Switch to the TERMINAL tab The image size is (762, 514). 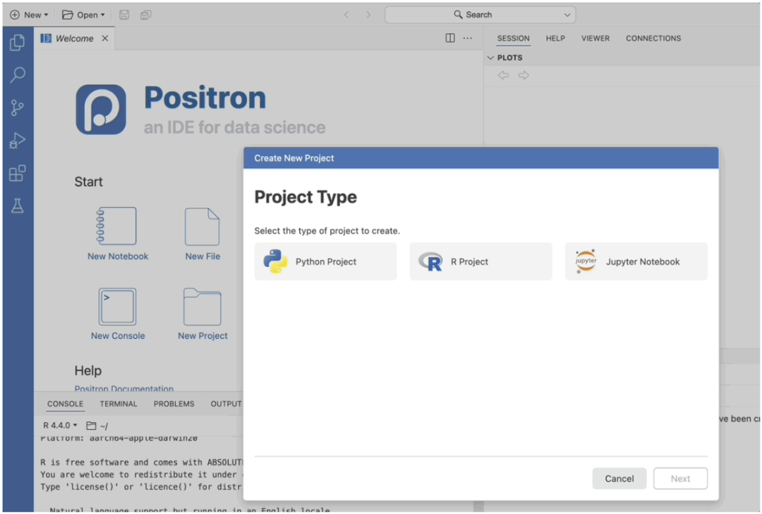click(118, 404)
